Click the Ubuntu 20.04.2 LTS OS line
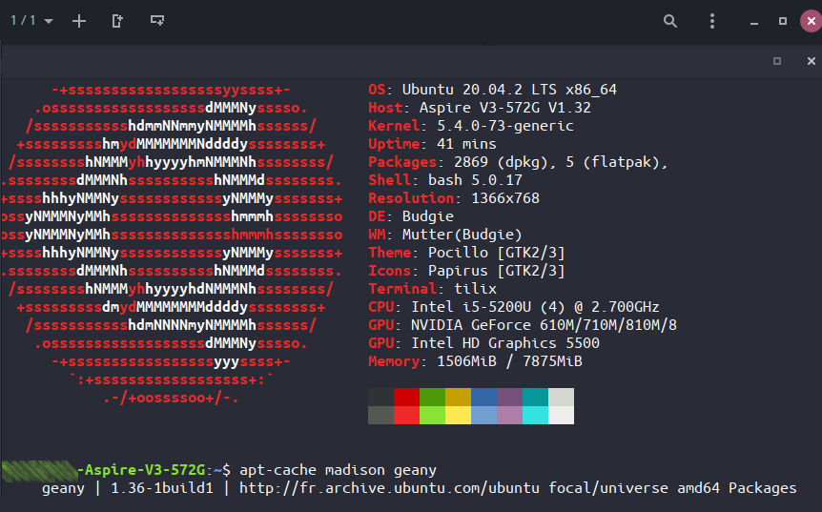This screenshot has width=822, height=512. click(492, 90)
